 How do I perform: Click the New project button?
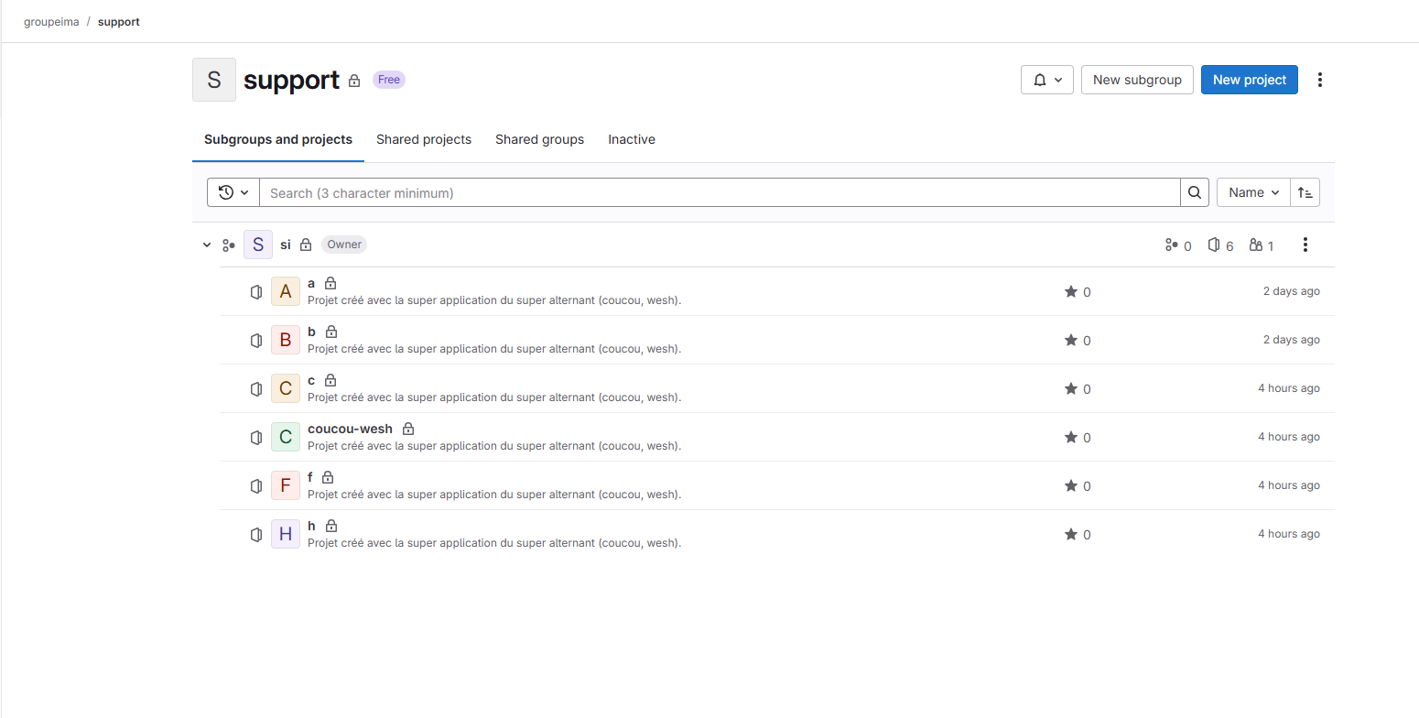click(1249, 80)
